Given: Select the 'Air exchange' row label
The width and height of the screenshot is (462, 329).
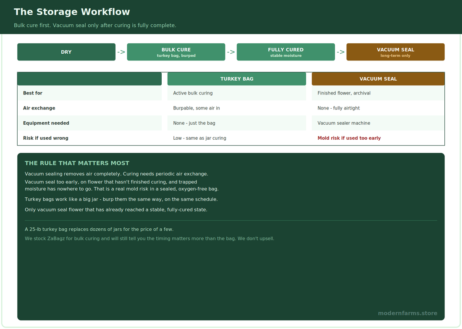Looking at the screenshot, I should click(x=39, y=108).
